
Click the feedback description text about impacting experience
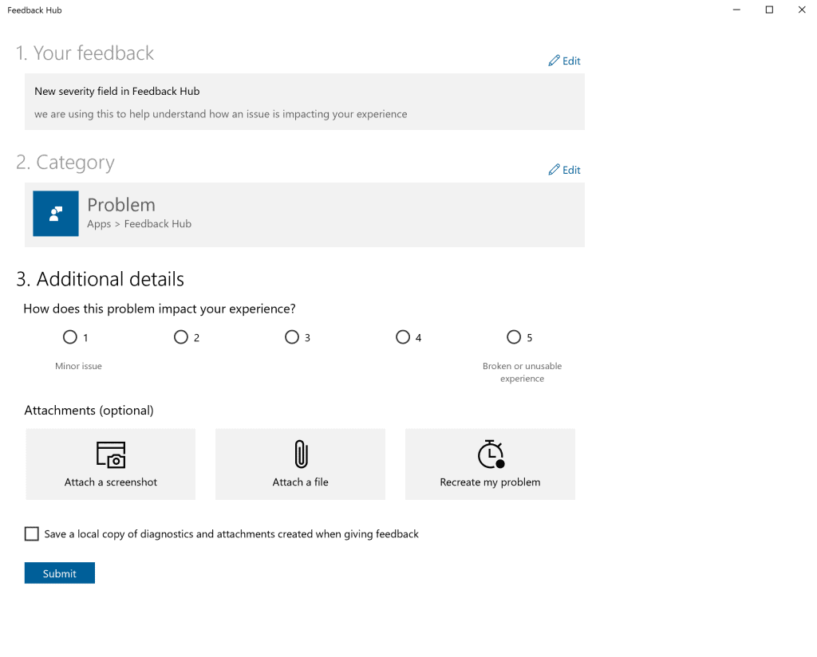(x=220, y=114)
